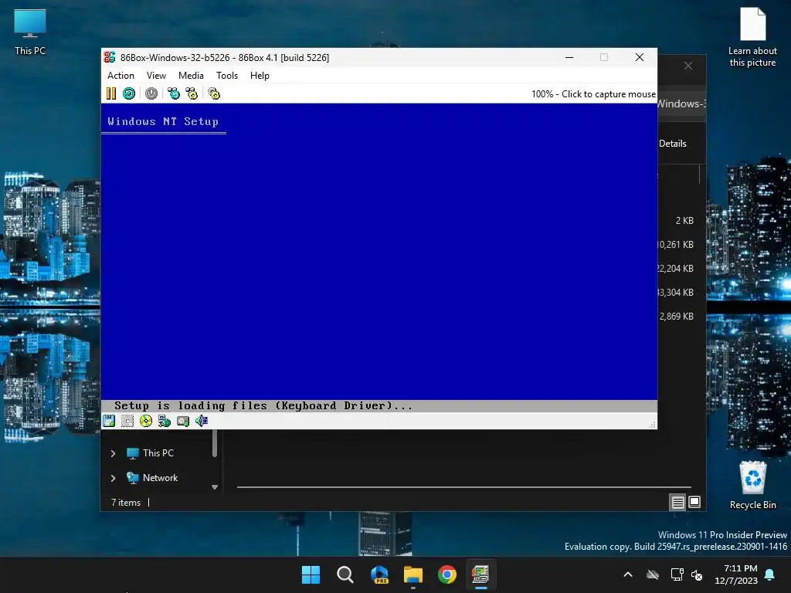Close the File Explorer tab
Image resolution: width=791 pixels, height=593 pixels.
688,66
